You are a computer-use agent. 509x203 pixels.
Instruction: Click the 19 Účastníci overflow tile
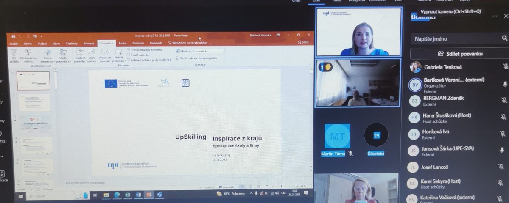coord(376,136)
